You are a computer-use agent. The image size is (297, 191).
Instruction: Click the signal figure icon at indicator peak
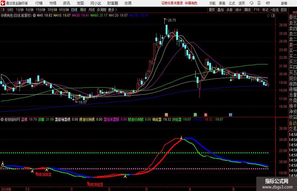click(181, 138)
